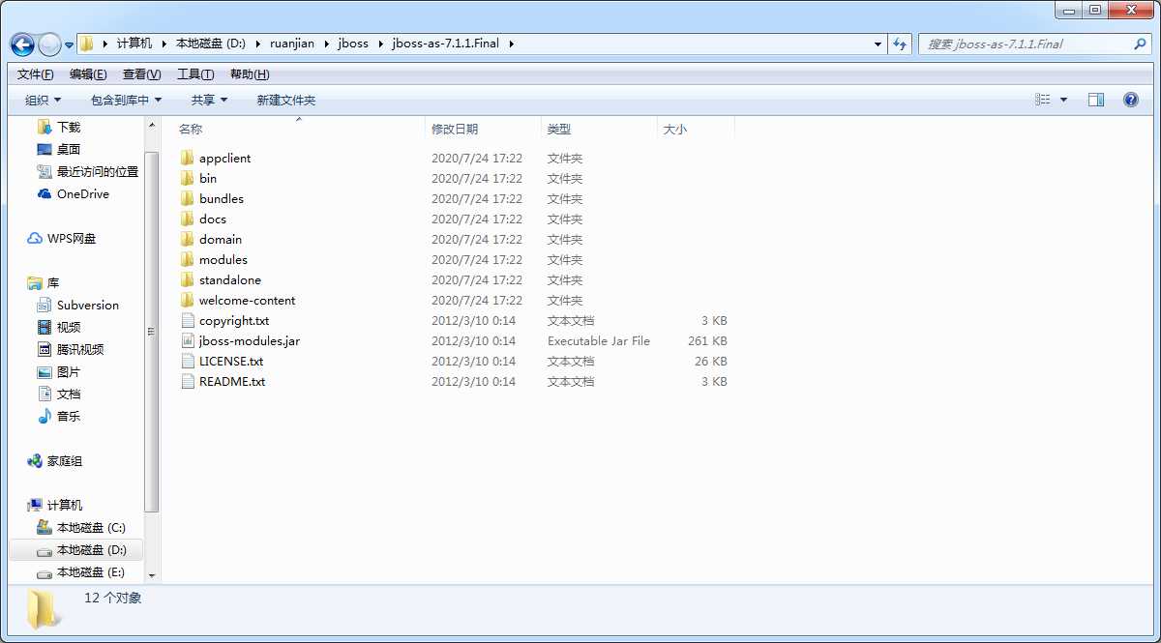
Task: Open the 文档 library
Action: (x=69, y=394)
